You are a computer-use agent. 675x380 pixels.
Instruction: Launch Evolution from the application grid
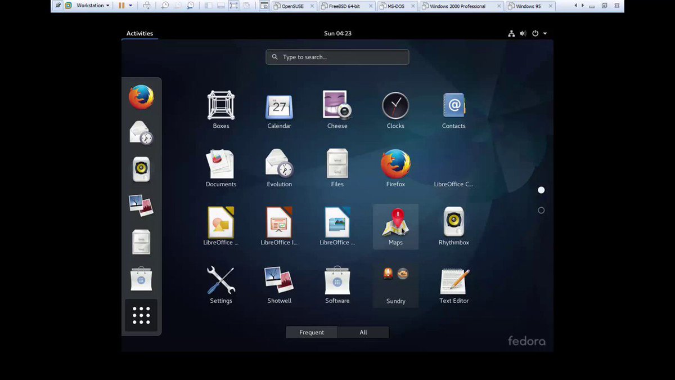tap(279, 168)
